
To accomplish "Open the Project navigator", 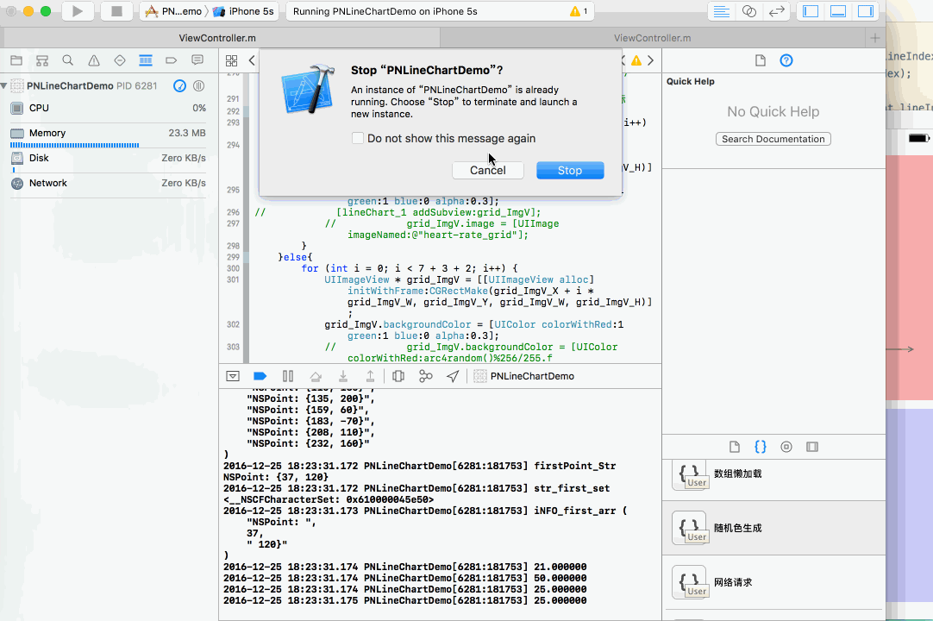I will (x=16, y=60).
